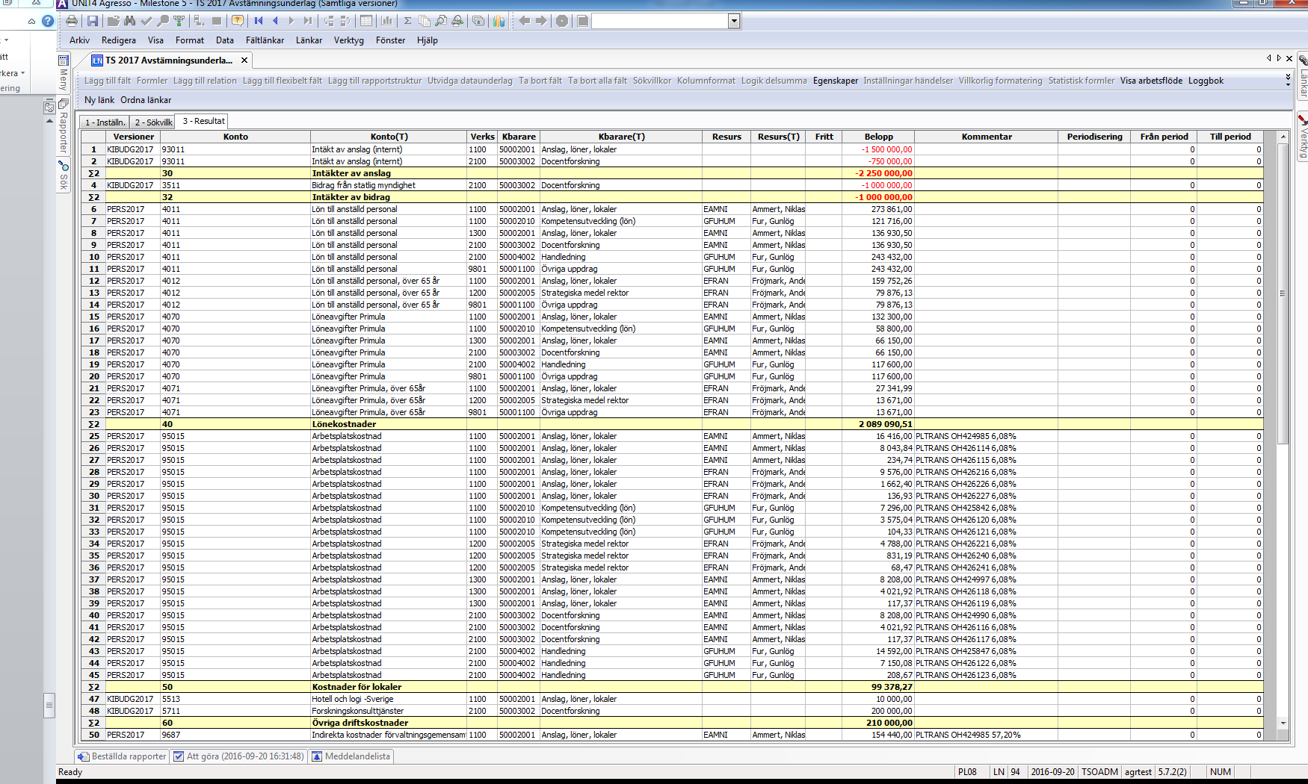The height and width of the screenshot is (784, 1308).
Task: Select the 'Bidrag från statlig myndighet' cell
Action: [x=389, y=185]
